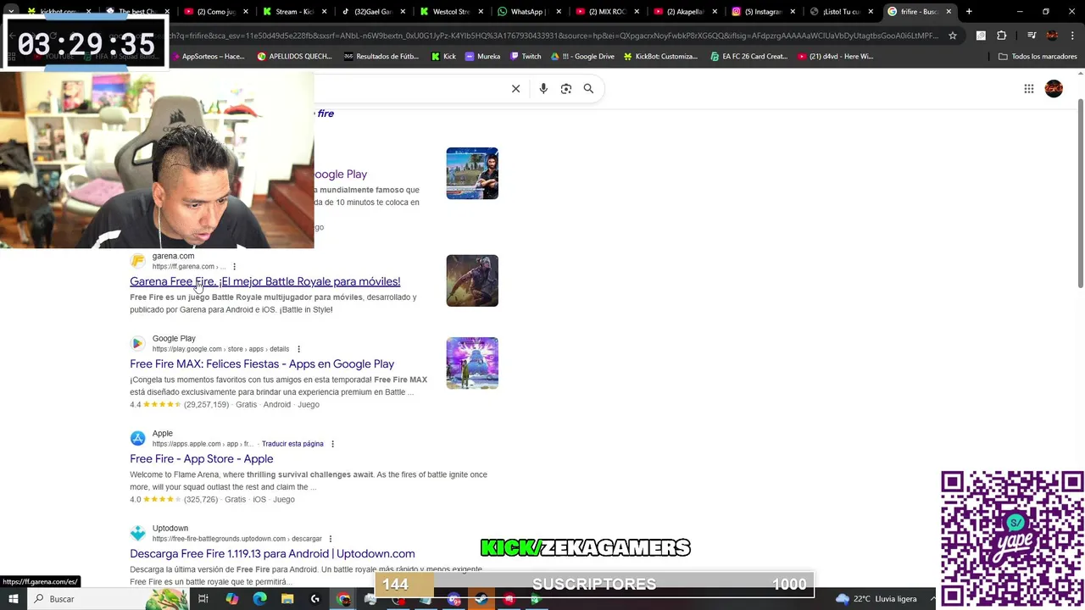Switch to the Westcol Stream tab

pyautogui.click(x=449, y=12)
